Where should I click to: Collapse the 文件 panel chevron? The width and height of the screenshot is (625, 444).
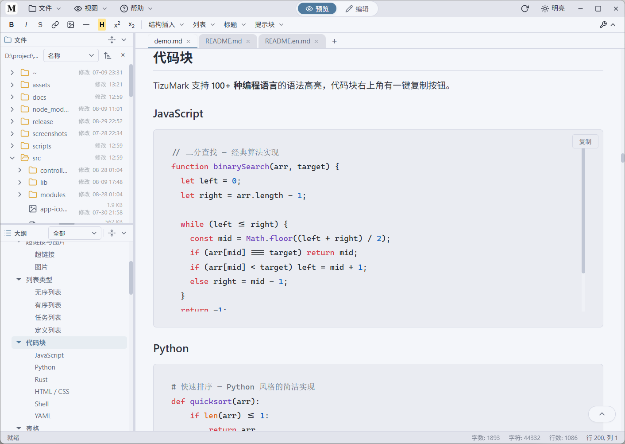tap(124, 40)
